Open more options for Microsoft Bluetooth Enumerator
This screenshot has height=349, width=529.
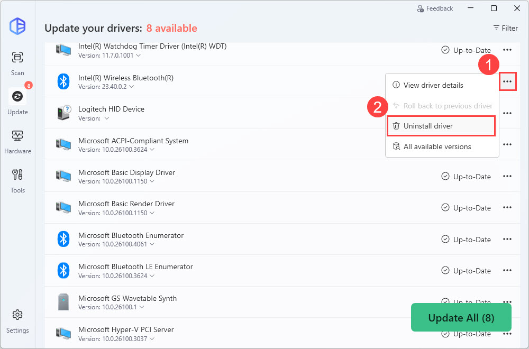(x=507, y=240)
